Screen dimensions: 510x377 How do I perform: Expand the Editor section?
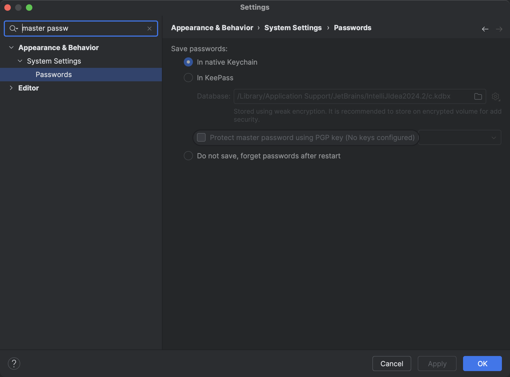[11, 88]
